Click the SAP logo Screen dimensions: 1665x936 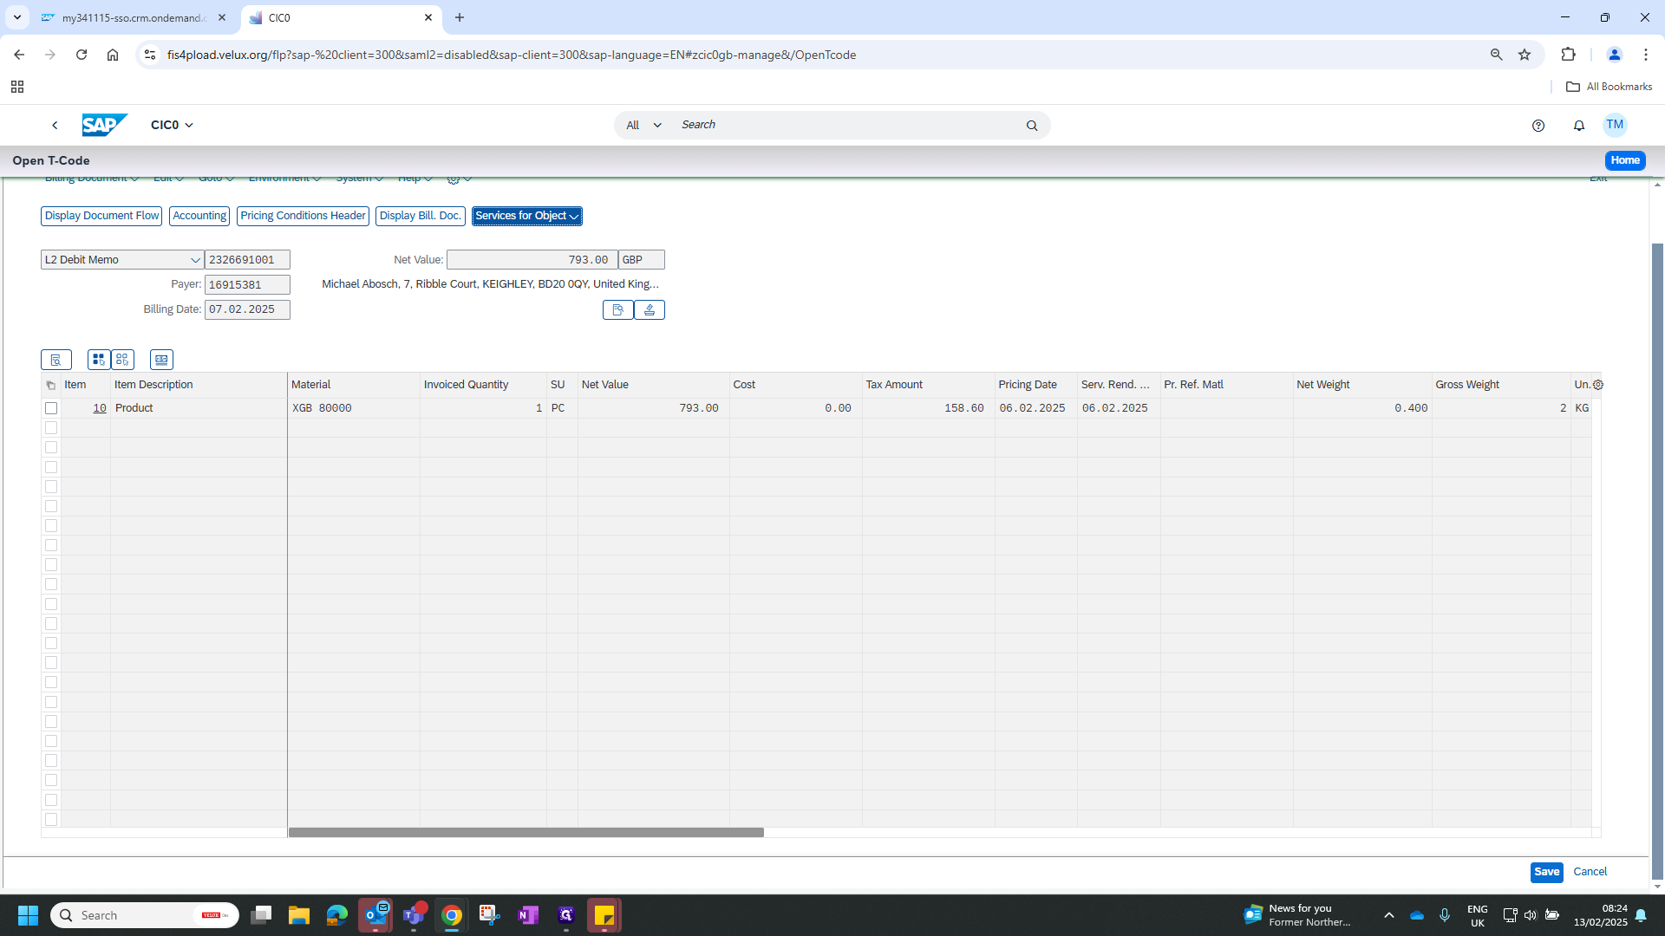[x=105, y=125]
